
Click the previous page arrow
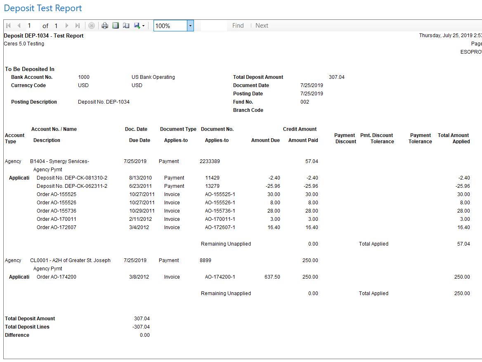(x=19, y=26)
